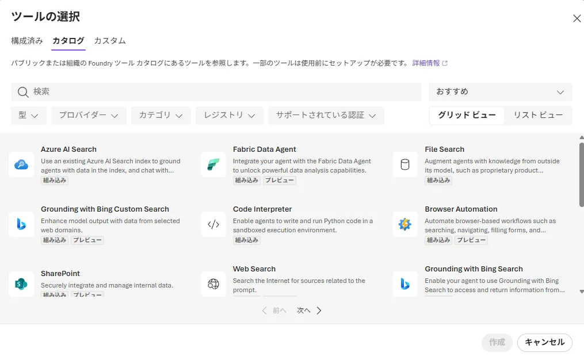Select the Code Interpreter title

(262, 209)
